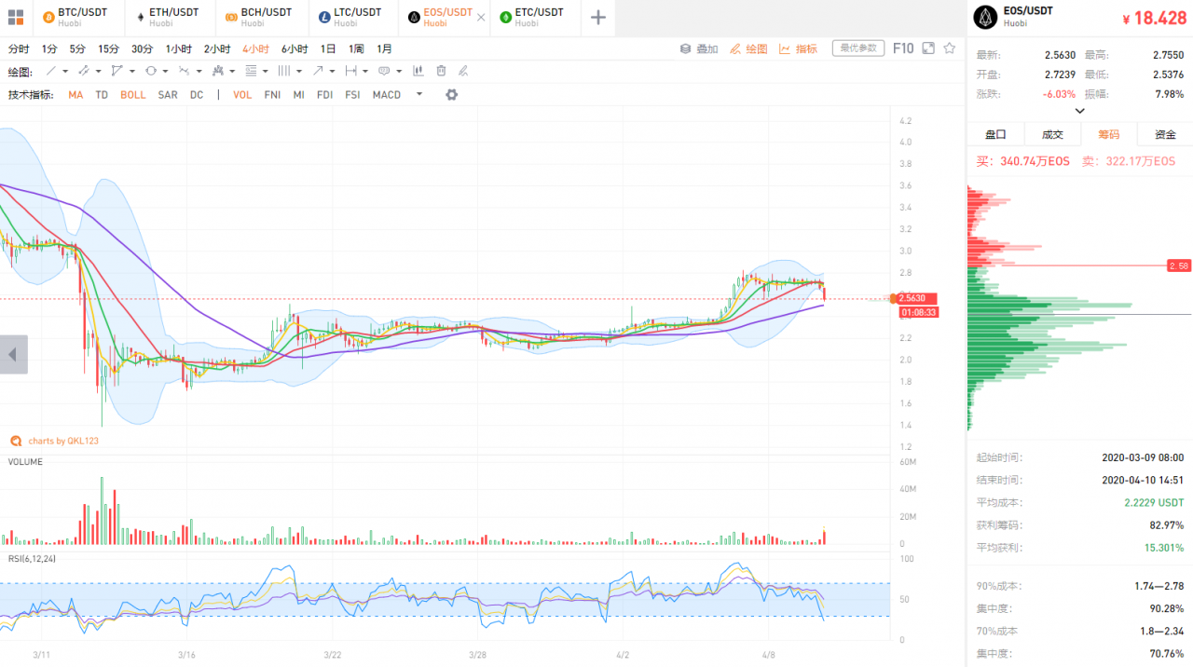The height and width of the screenshot is (667, 1193).
Task: Toggle the MA indicator
Action: (x=75, y=95)
